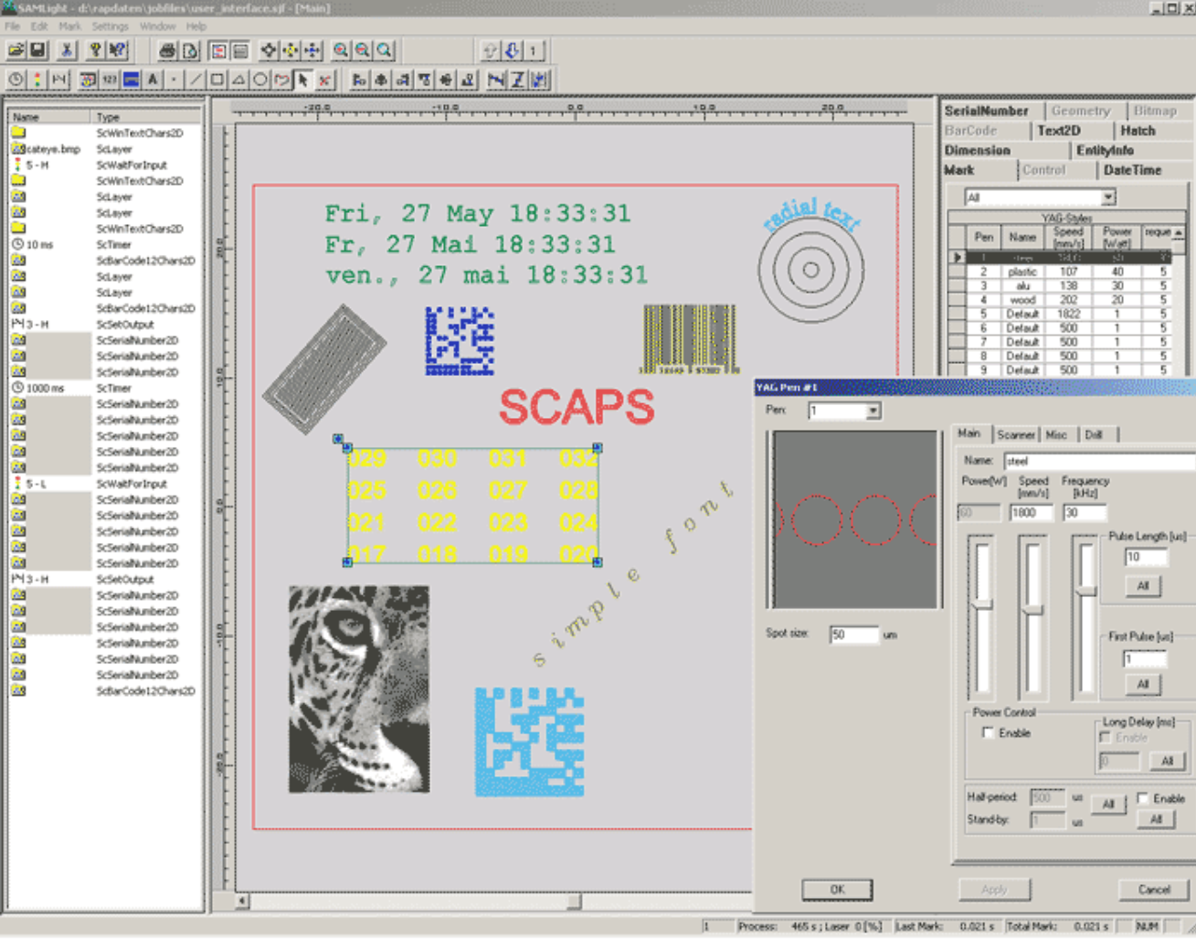Screen dimensions: 1196x940
Task: Open the Mark menu
Action: pos(69,27)
